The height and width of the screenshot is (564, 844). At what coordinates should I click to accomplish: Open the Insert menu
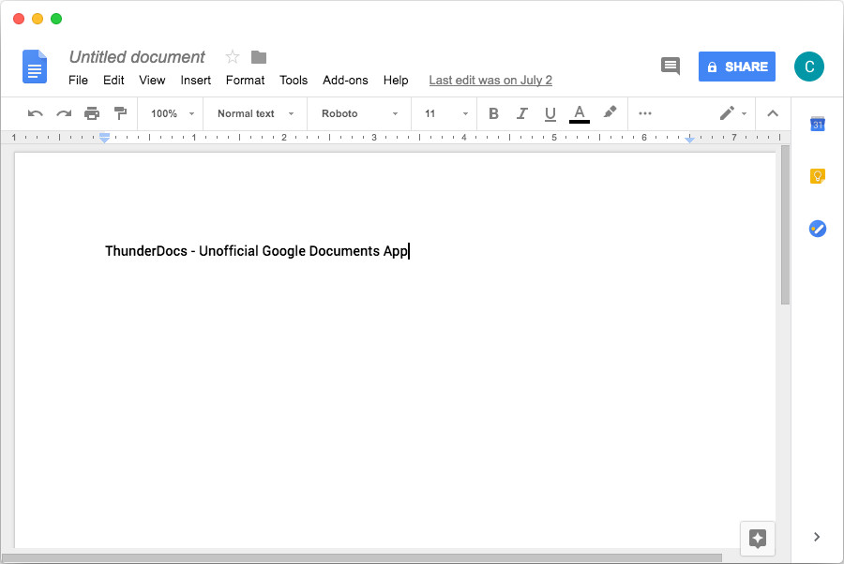pyautogui.click(x=195, y=81)
